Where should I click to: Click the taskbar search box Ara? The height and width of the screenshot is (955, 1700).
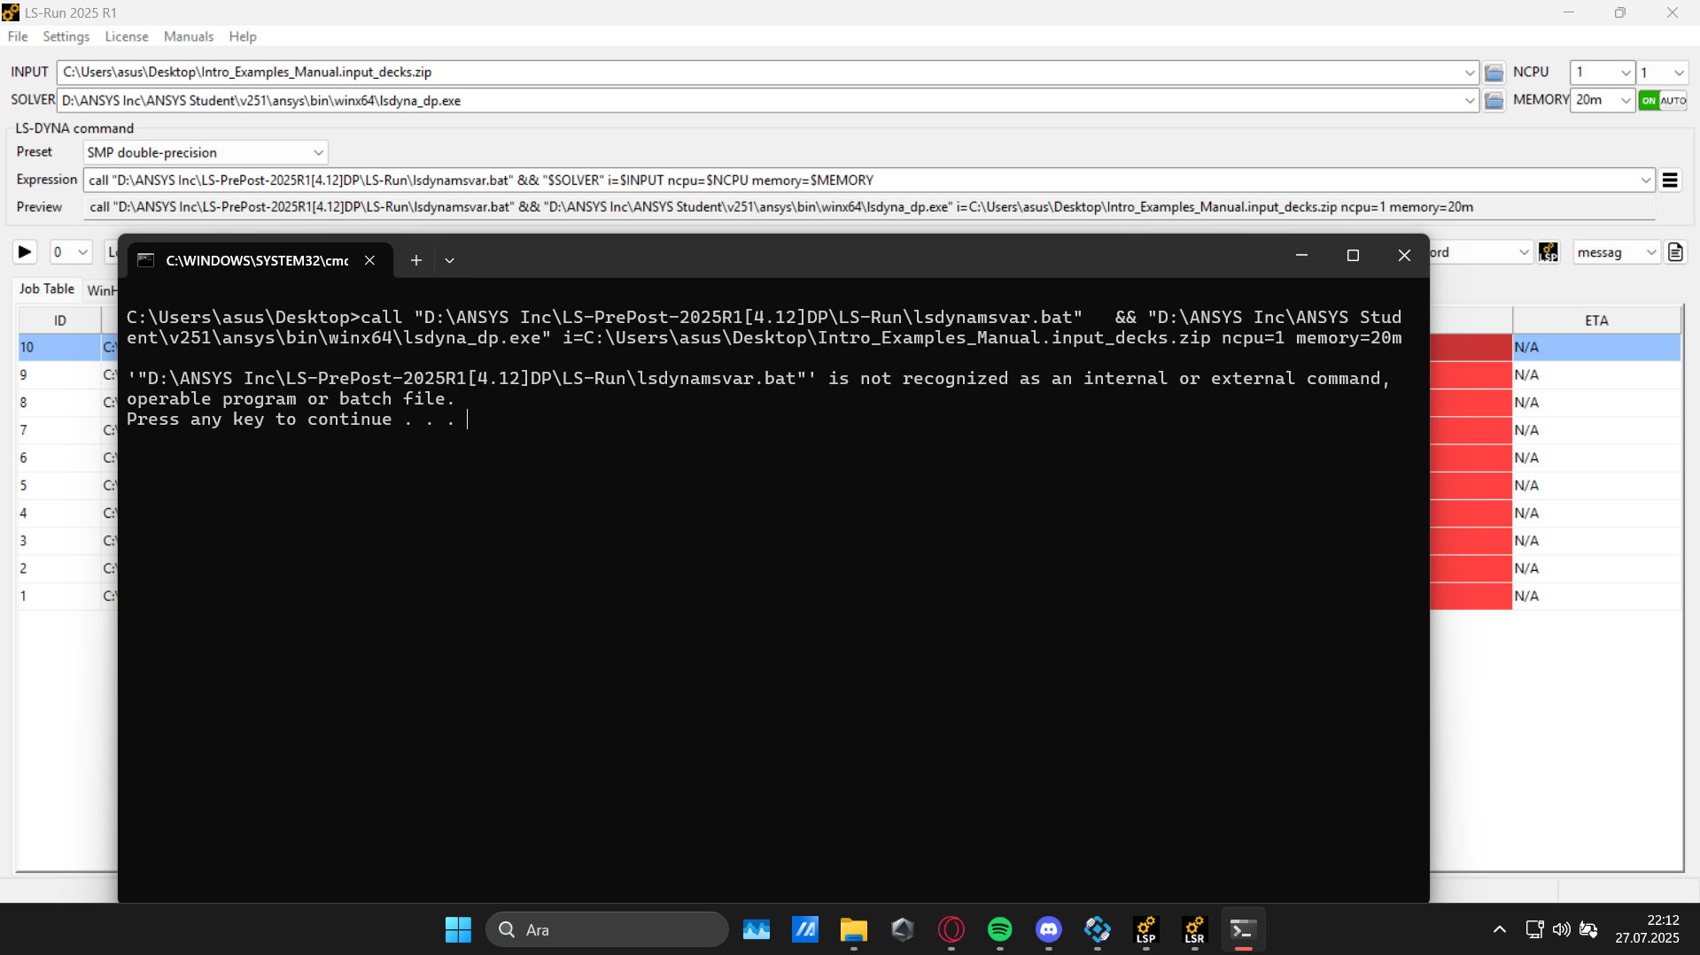607,929
